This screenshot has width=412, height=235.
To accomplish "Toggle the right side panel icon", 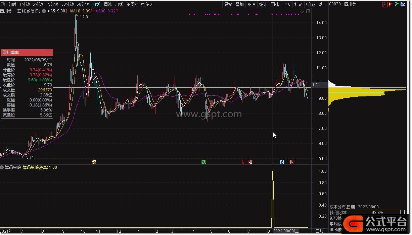I will pos(309,11).
